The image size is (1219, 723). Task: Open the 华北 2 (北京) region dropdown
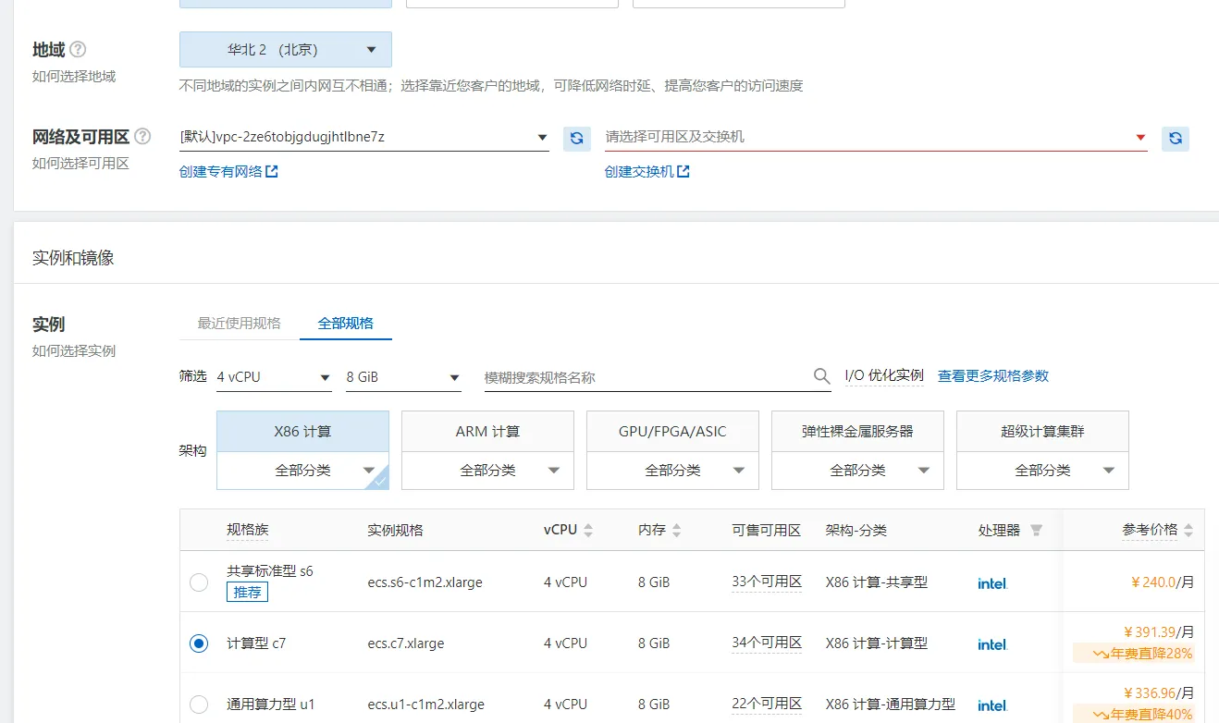[x=286, y=50]
